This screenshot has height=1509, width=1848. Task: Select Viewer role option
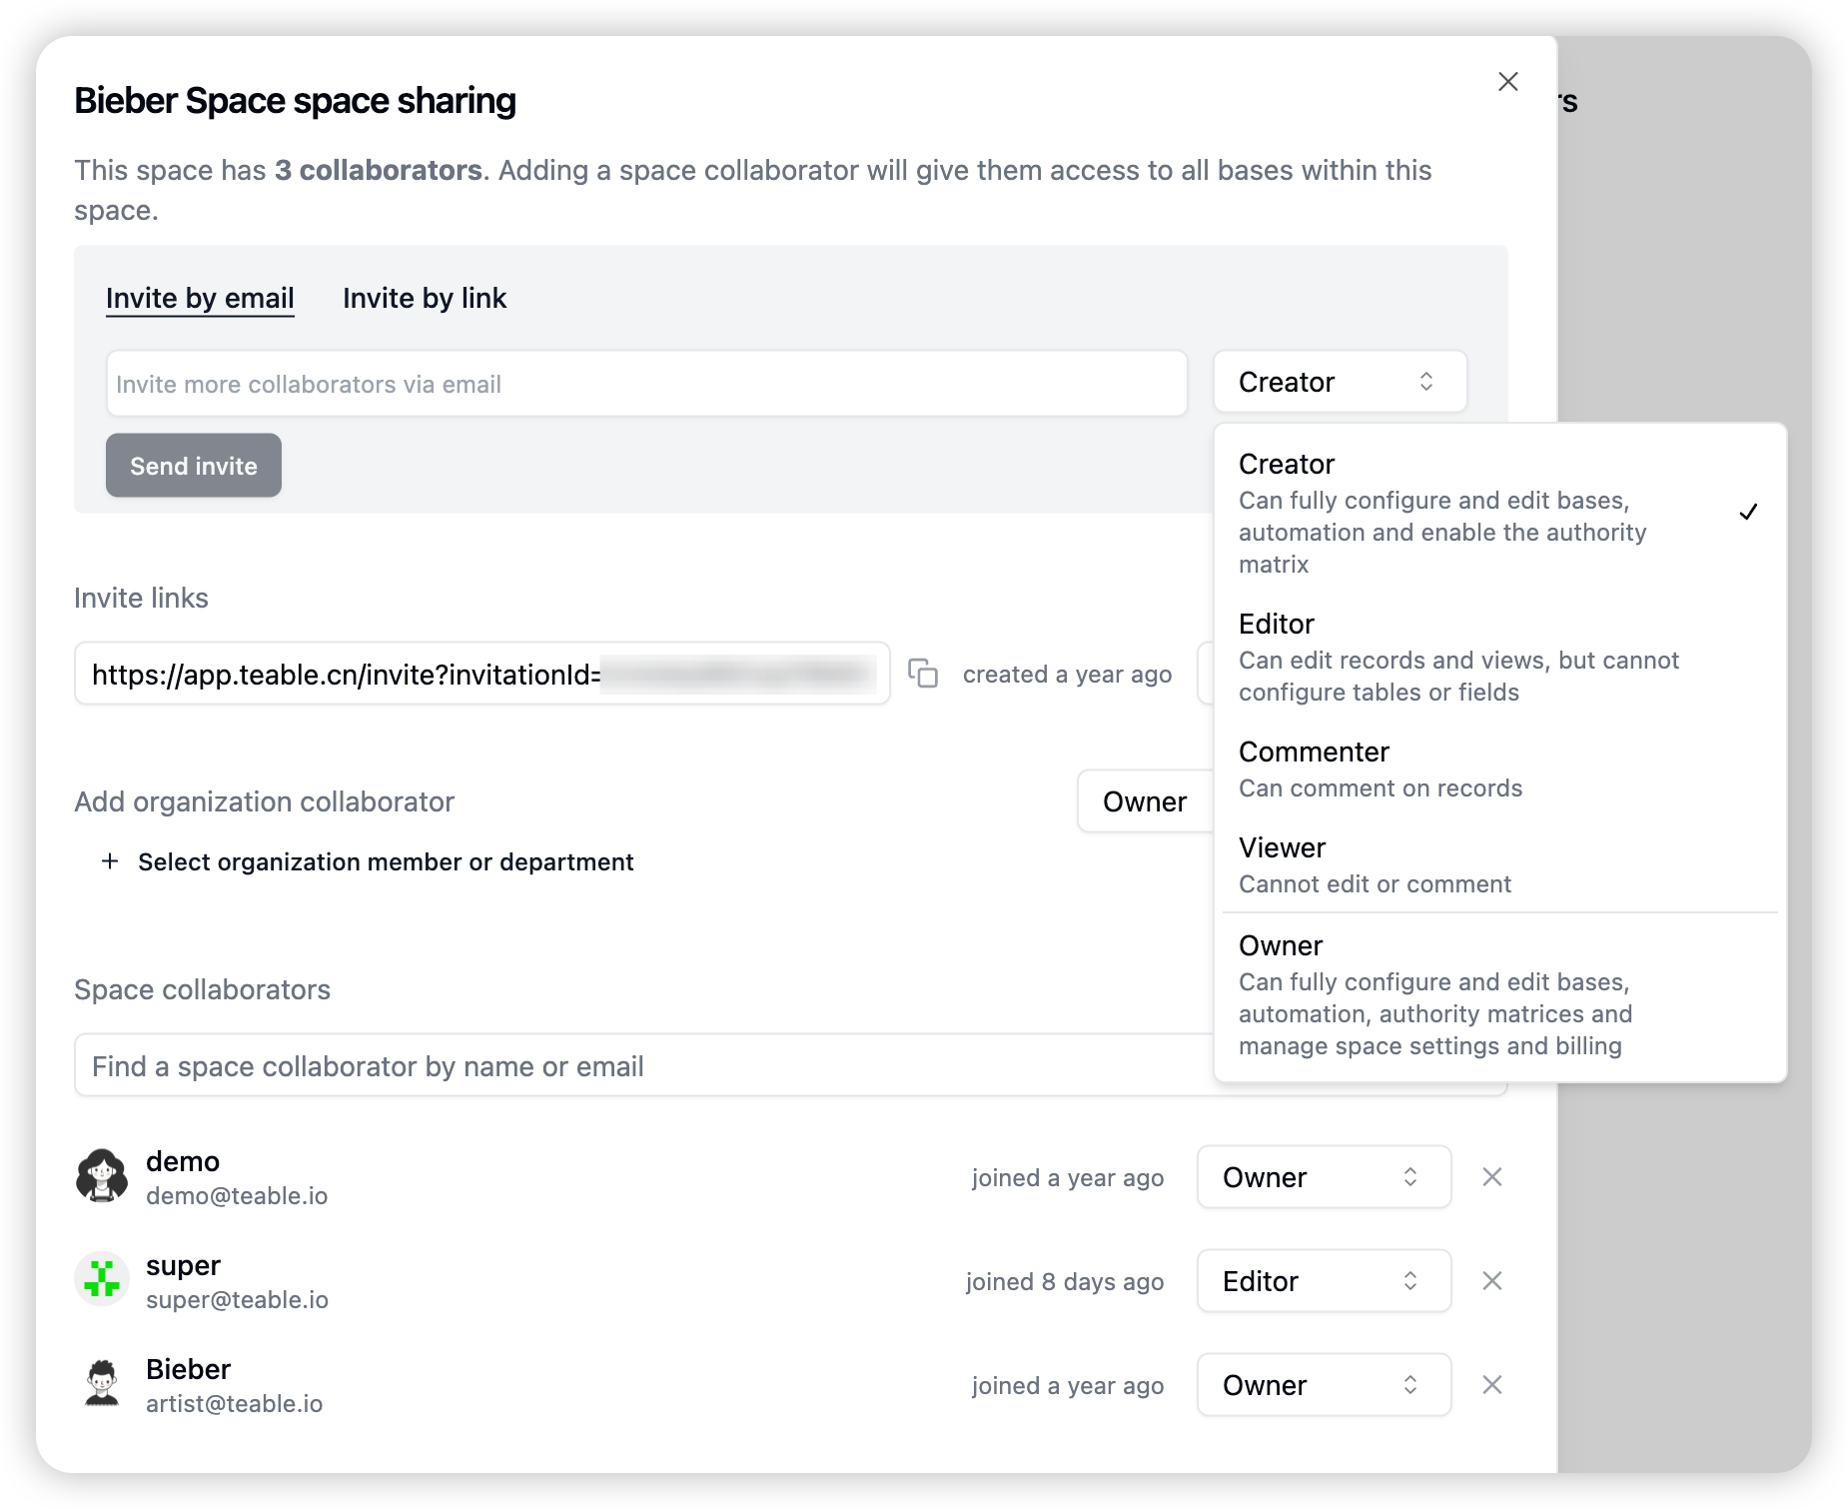coord(1499,864)
